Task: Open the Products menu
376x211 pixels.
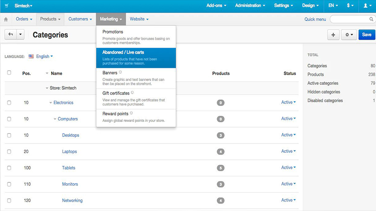Action: (50, 19)
